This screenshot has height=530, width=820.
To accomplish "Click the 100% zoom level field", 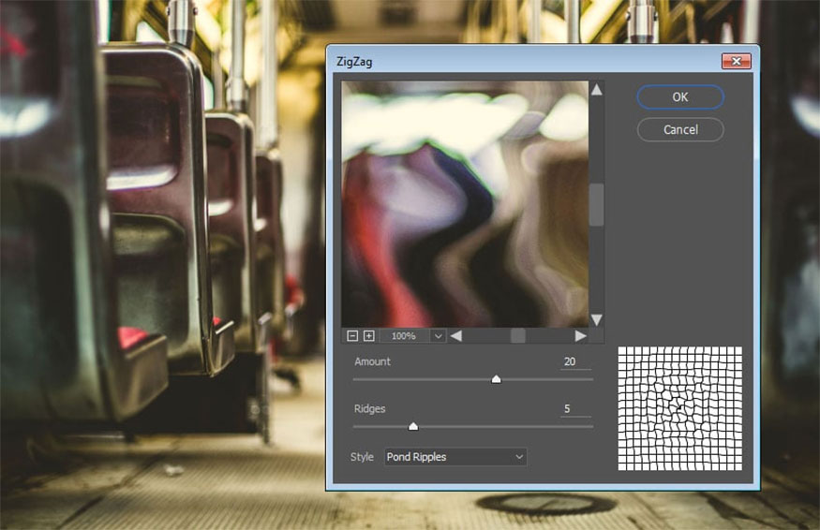I will [x=404, y=335].
